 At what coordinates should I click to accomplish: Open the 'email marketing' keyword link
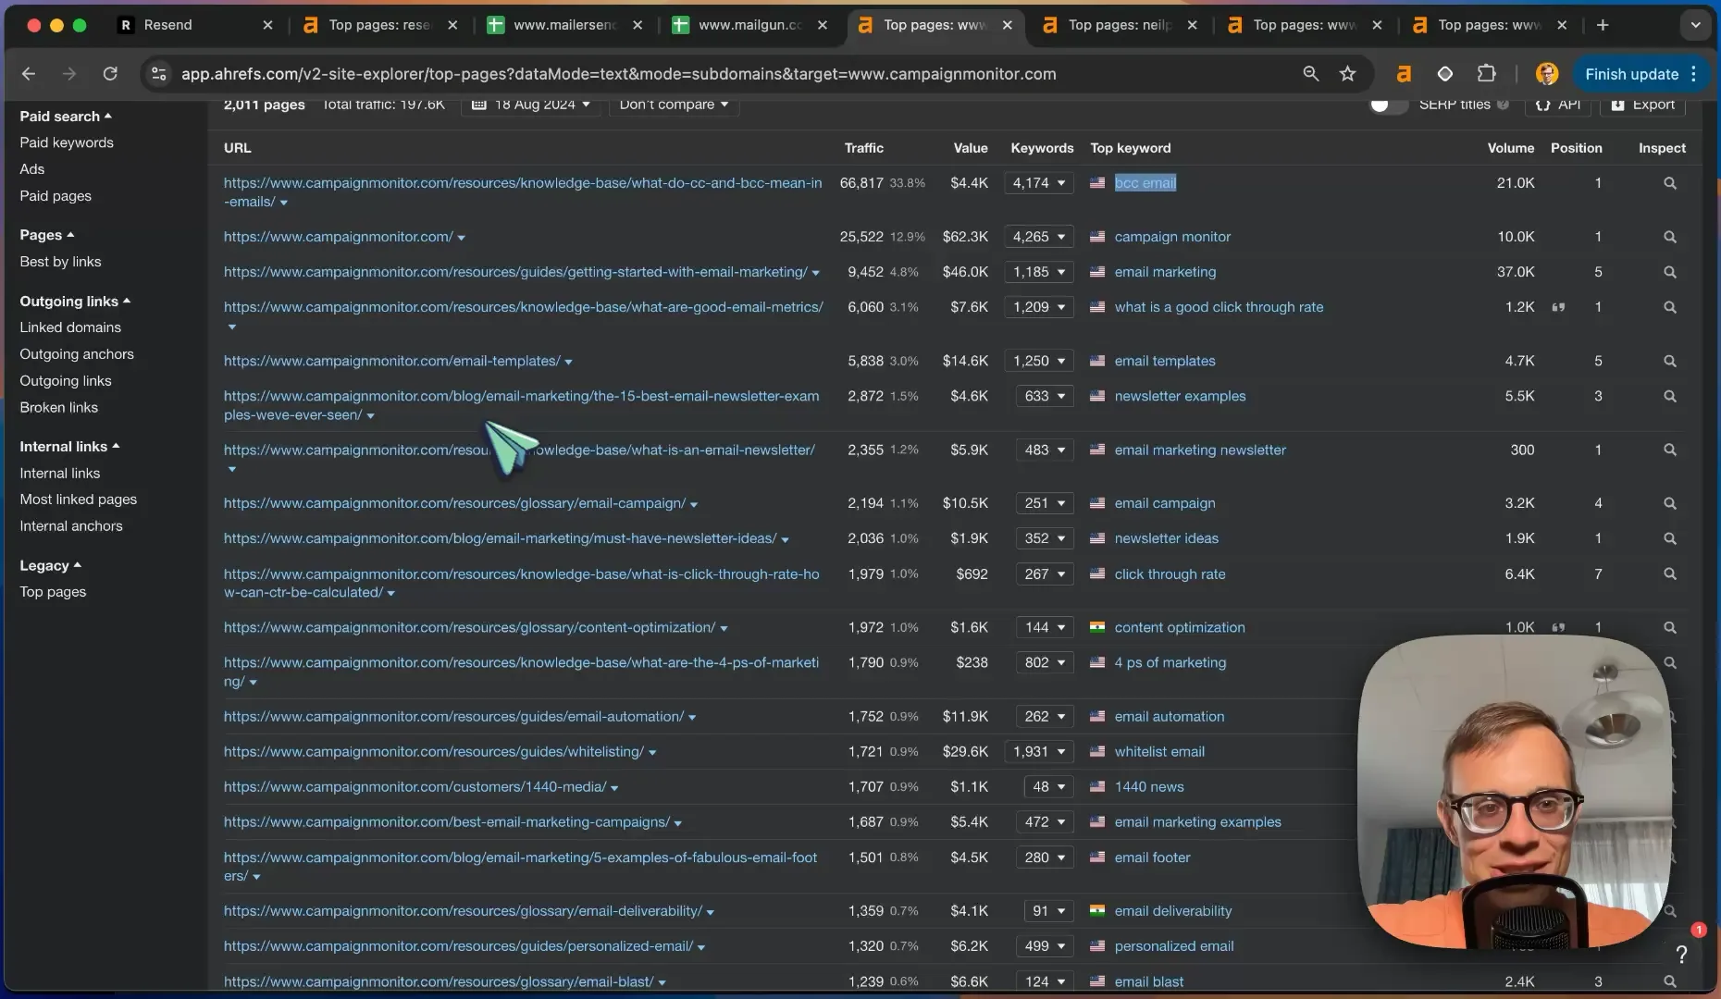point(1165,272)
